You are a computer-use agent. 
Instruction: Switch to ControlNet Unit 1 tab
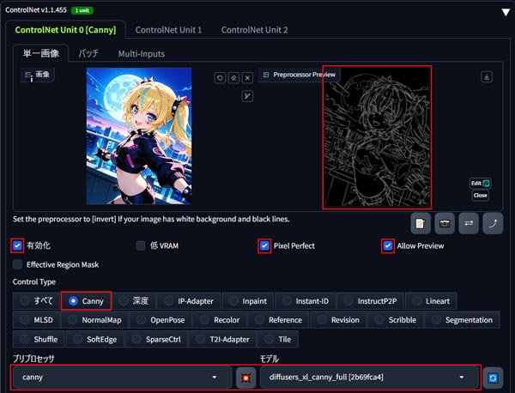[168, 30]
